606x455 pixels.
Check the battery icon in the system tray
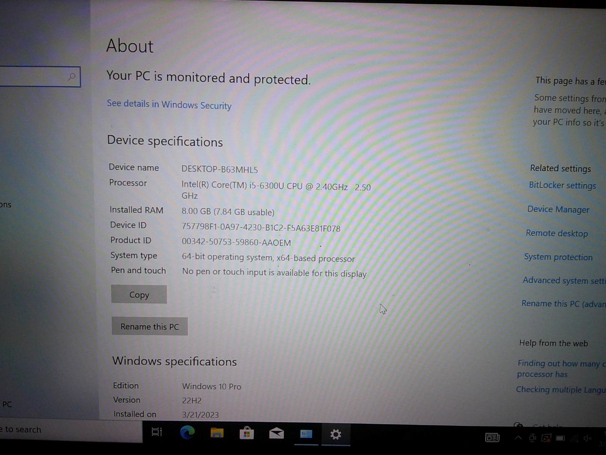pos(561,438)
